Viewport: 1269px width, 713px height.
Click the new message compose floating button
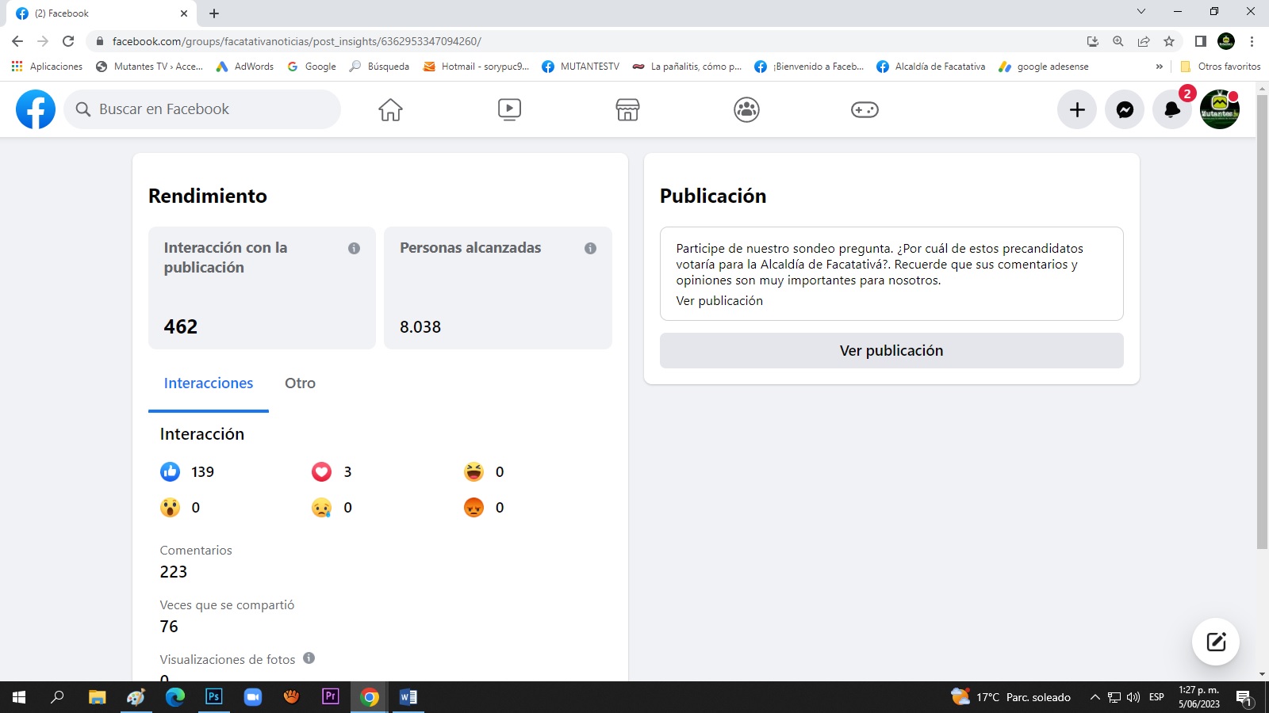(x=1216, y=642)
